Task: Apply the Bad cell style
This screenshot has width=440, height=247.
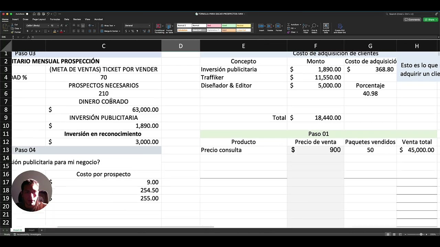Action: (214, 25)
